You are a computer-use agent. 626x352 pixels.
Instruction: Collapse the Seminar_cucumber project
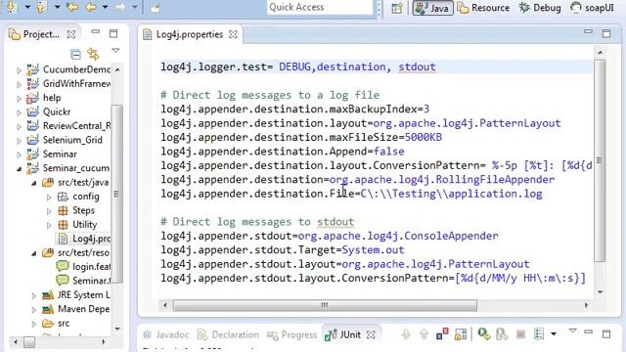click(x=19, y=169)
